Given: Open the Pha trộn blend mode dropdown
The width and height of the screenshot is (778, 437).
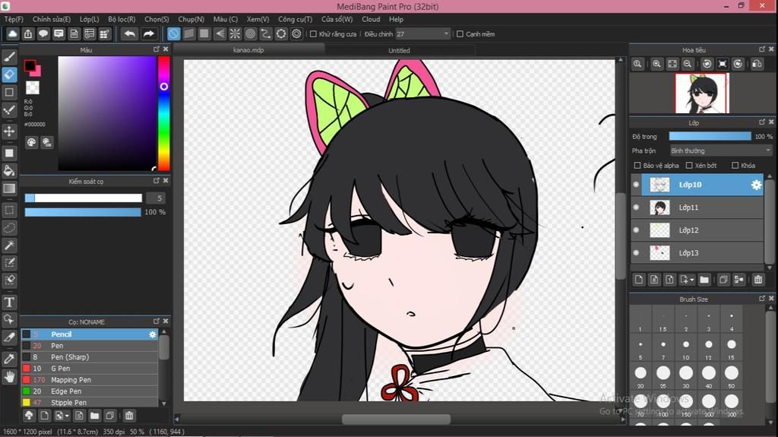Looking at the screenshot, I should pyautogui.click(x=721, y=150).
